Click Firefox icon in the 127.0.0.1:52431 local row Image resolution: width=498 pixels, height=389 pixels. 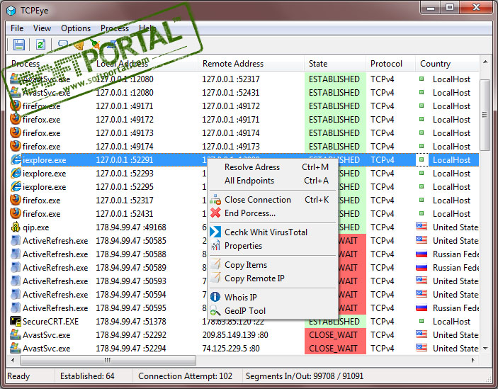(x=16, y=213)
